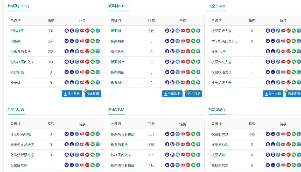
Task: Open the 功效(2864) group heading
Action: [x=217, y=109]
